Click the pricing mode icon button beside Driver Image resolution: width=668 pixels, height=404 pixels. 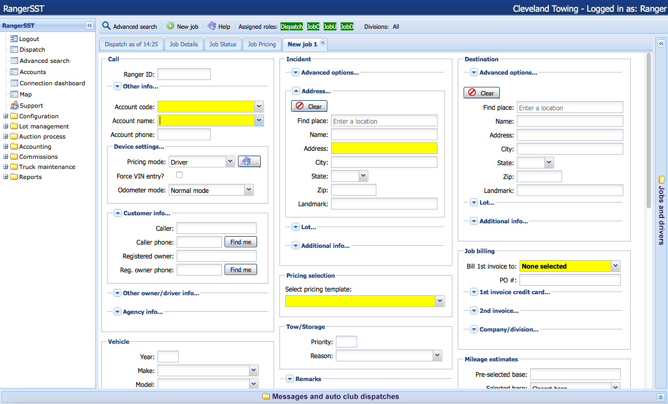pos(249,161)
